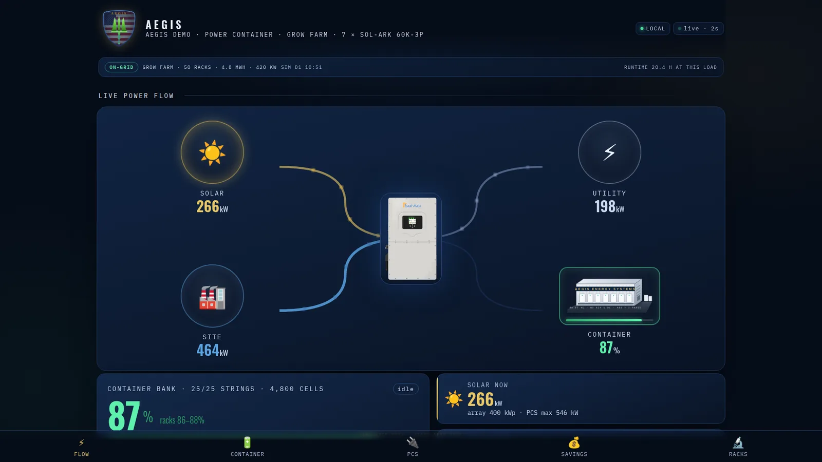Click the SOLAR node label
This screenshot has height=462, width=822.
[212, 194]
